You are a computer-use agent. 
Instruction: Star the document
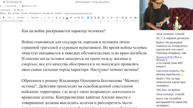click(x=15, y=10)
